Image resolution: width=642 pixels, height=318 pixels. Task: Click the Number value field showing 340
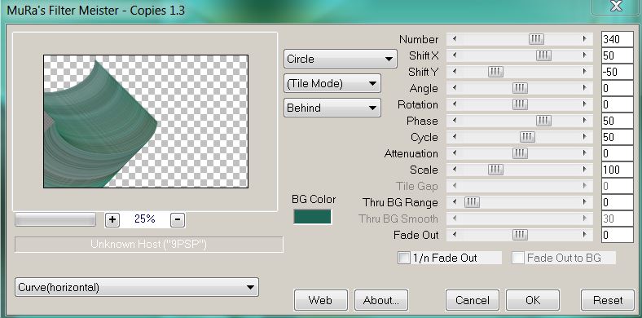coord(617,39)
